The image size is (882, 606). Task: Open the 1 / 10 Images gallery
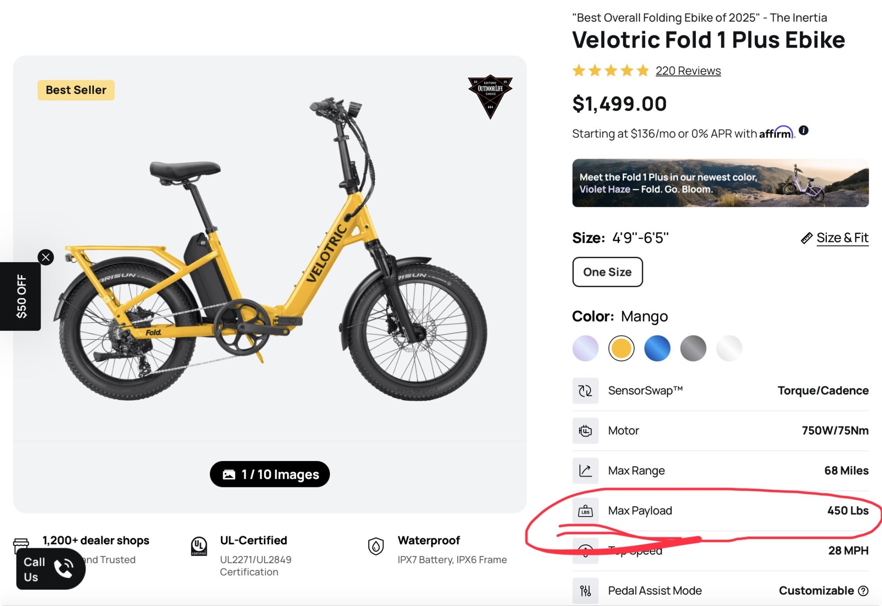tap(270, 474)
